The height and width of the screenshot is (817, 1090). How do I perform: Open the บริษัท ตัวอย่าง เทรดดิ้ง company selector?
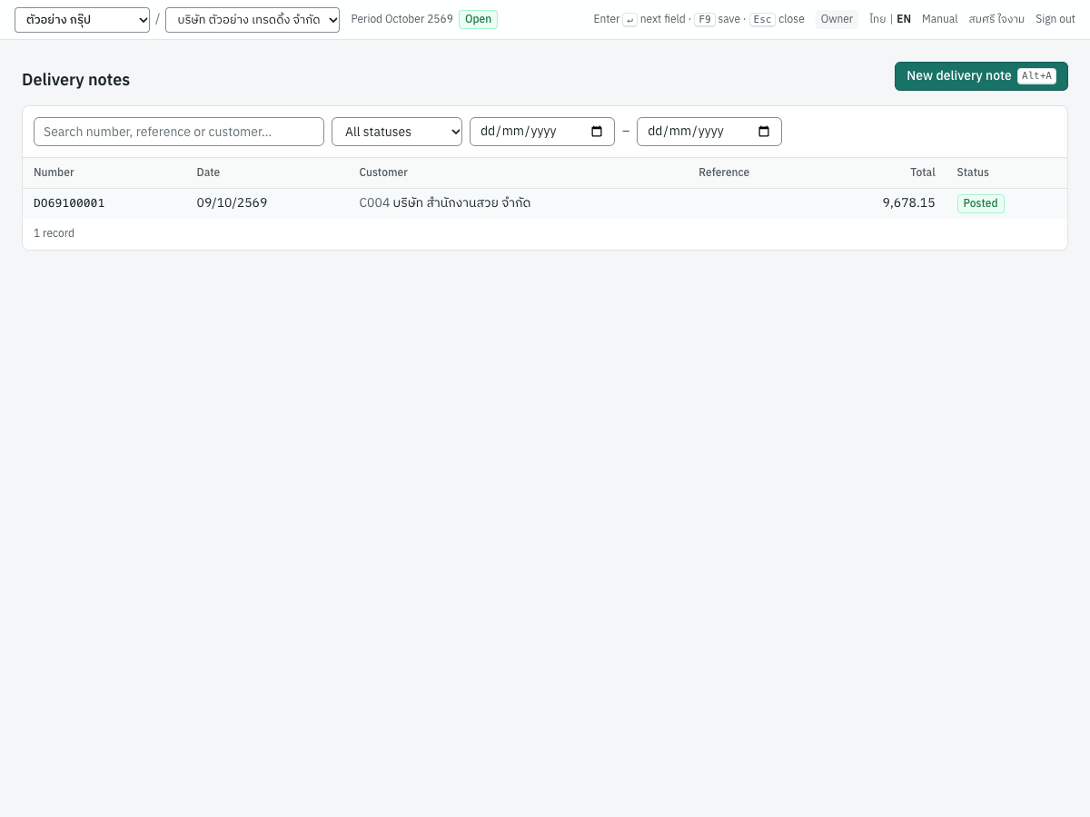[253, 19]
